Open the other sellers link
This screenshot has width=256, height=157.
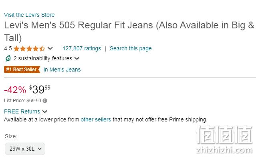[96, 119]
